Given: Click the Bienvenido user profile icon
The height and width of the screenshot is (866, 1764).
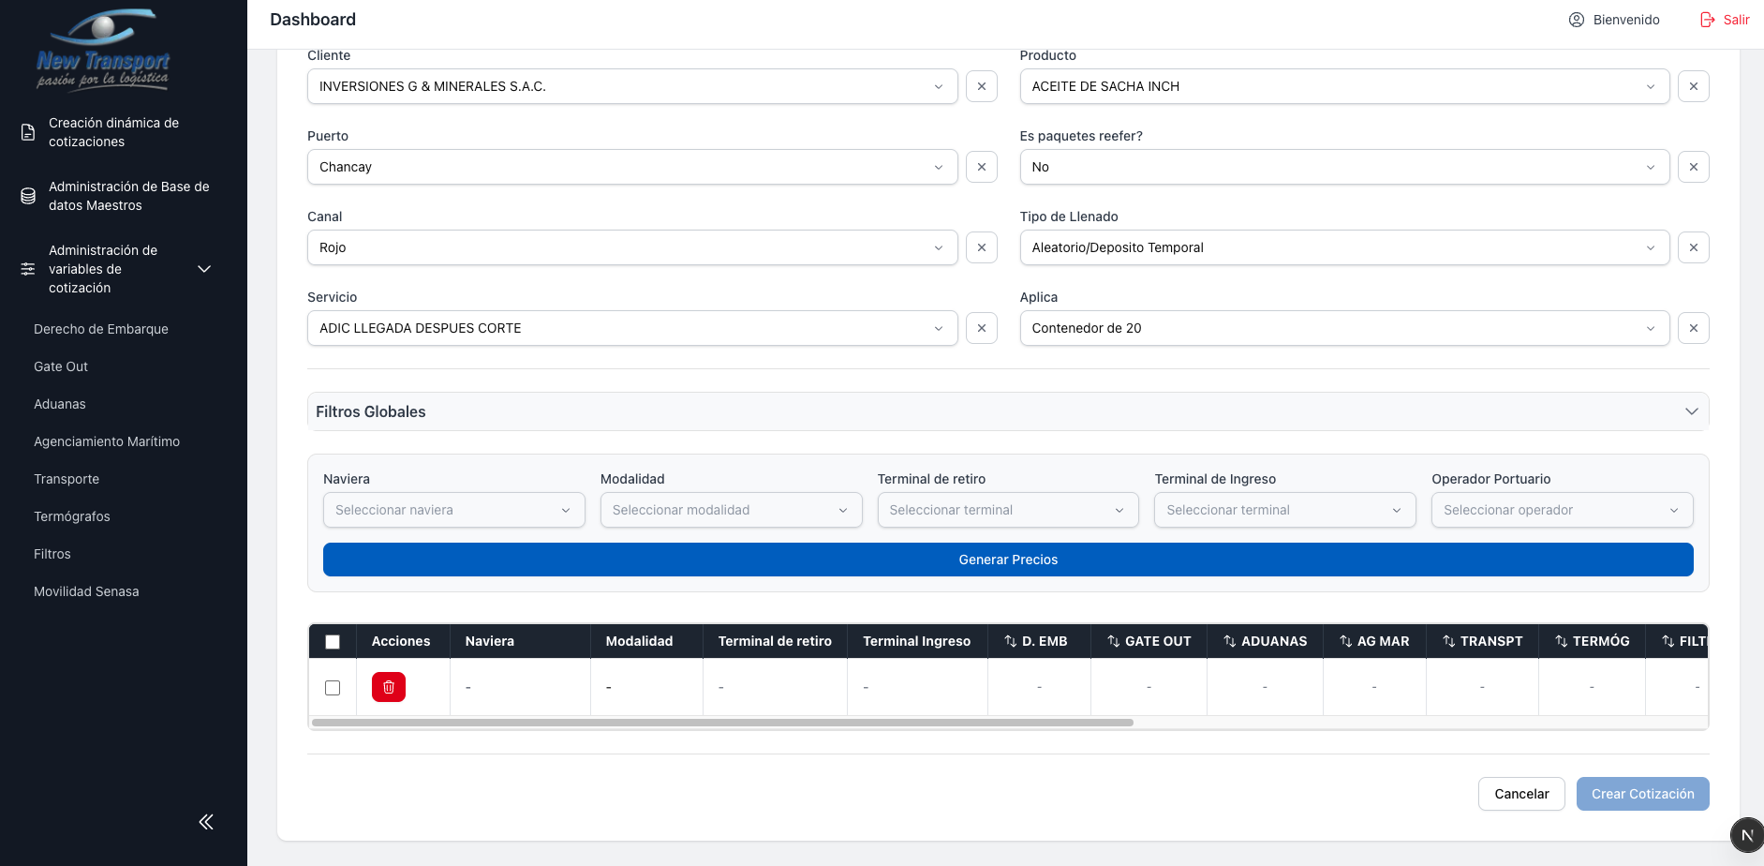Looking at the screenshot, I should pyautogui.click(x=1577, y=20).
